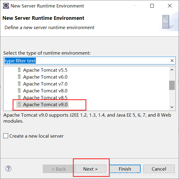Viewport: 179px width, 179px height.
Task: Maximize the New Server Runtime Environment window
Action: (152, 6)
